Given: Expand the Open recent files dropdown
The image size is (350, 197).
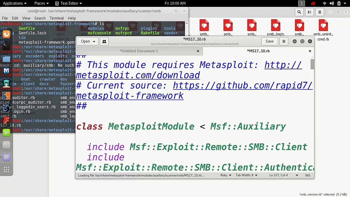Looking at the screenshot, I should pyautogui.click(x=88, y=41).
